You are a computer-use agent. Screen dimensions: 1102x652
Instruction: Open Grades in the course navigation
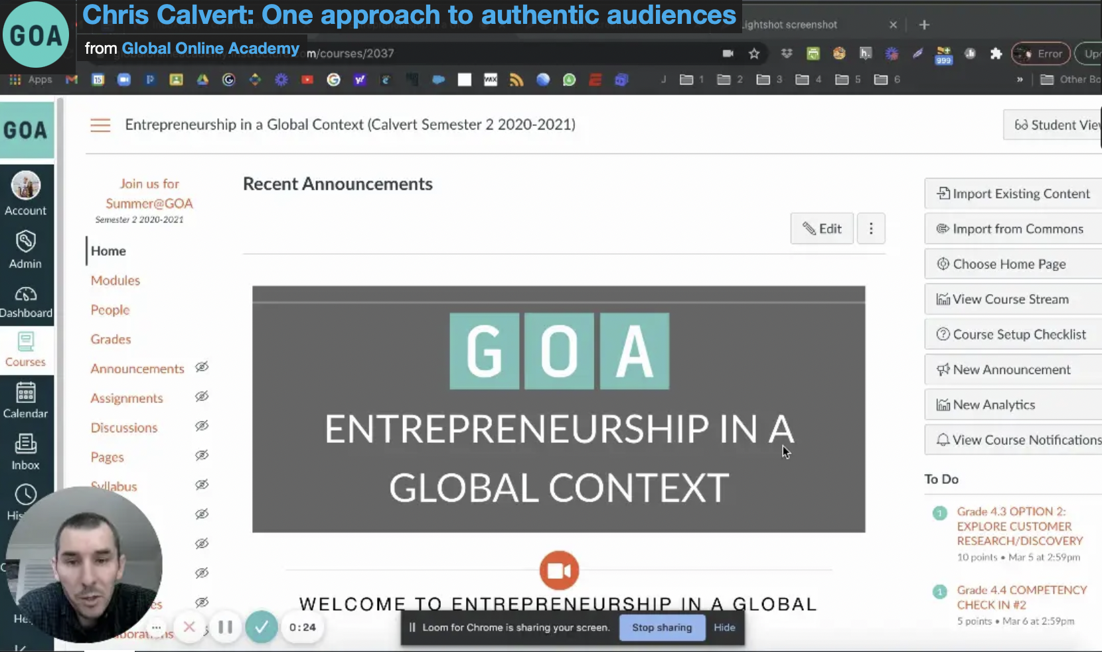coord(111,339)
